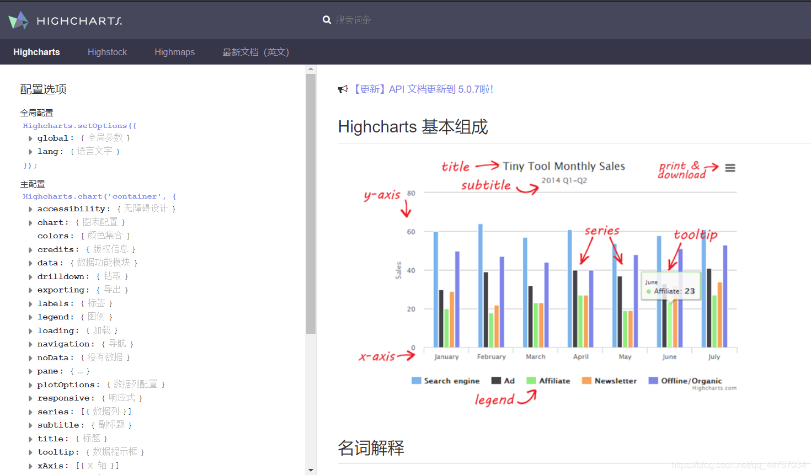Screen dimensions: 811x475
Task: Expand the title option arrow
Action: pos(30,439)
